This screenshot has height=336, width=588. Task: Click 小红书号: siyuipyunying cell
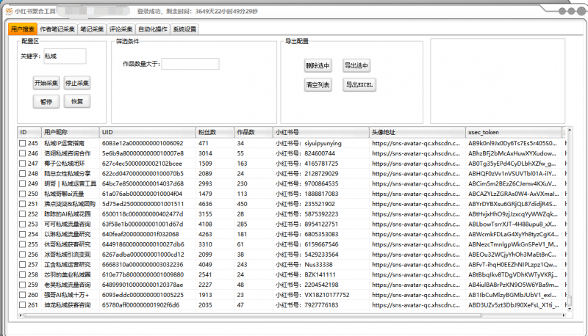tap(308, 143)
